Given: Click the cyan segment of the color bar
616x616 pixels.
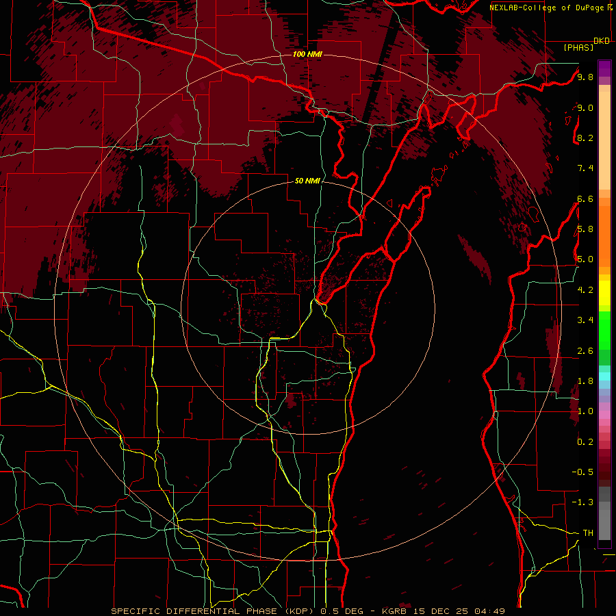Looking at the screenshot, I should click(x=604, y=376).
